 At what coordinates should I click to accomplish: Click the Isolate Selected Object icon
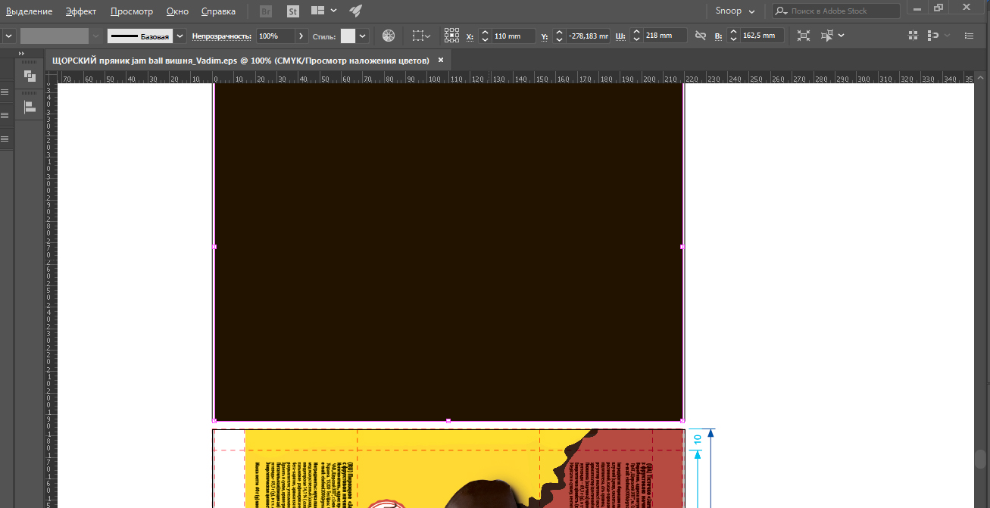804,36
